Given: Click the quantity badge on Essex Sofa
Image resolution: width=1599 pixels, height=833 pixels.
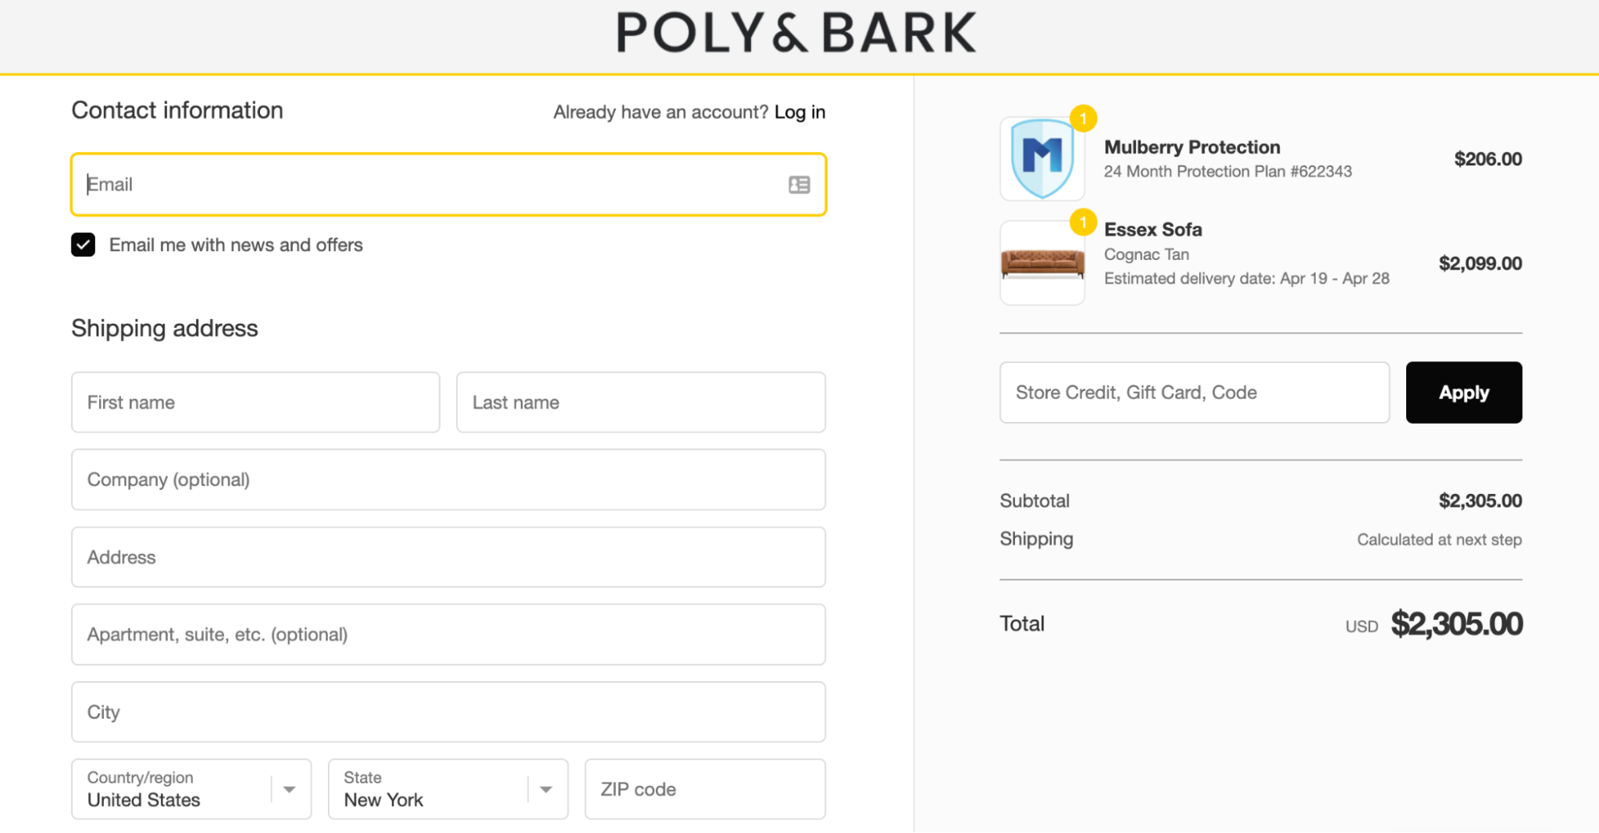Looking at the screenshot, I should 1083,222.
